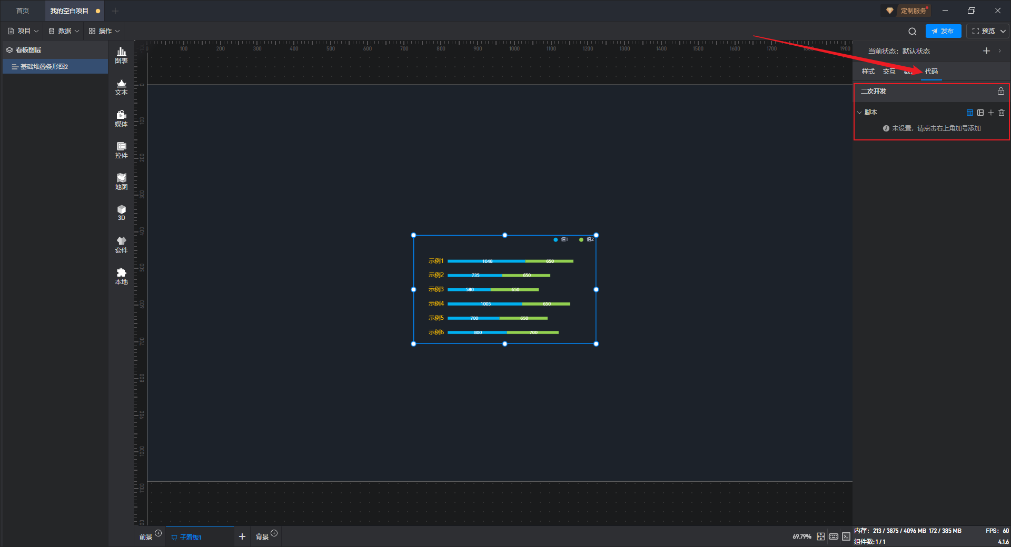Open the 3D components panel

point(121,212)
